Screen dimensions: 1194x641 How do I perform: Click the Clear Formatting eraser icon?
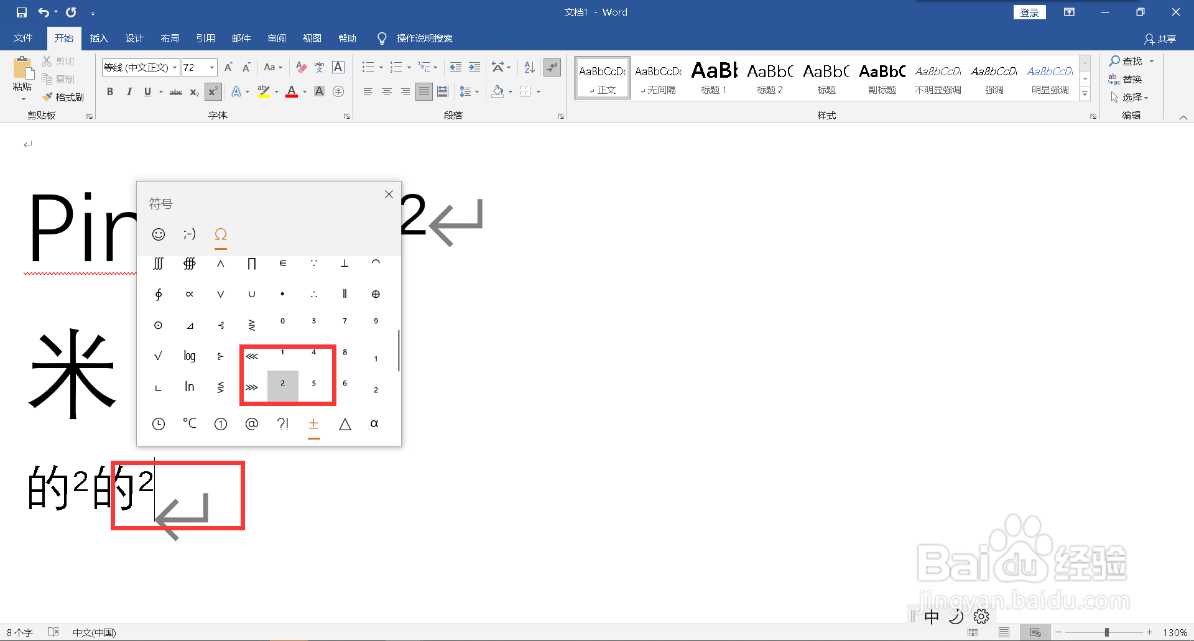click(302, 67)
